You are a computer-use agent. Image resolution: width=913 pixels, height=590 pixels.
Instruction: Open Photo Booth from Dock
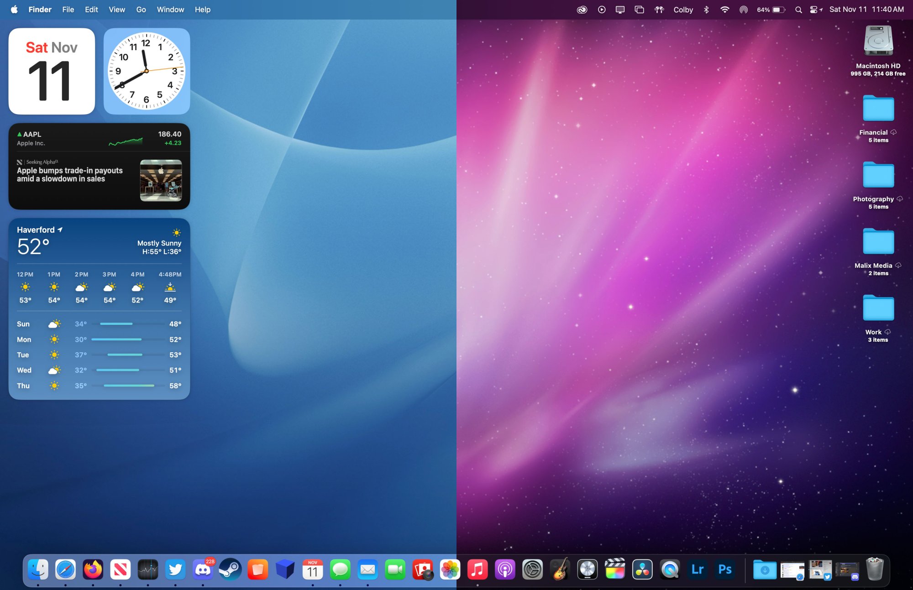coord(423,569)
